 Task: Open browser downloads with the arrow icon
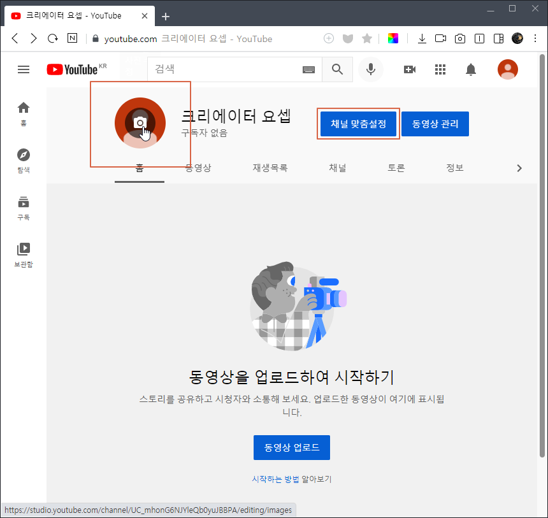422,38
